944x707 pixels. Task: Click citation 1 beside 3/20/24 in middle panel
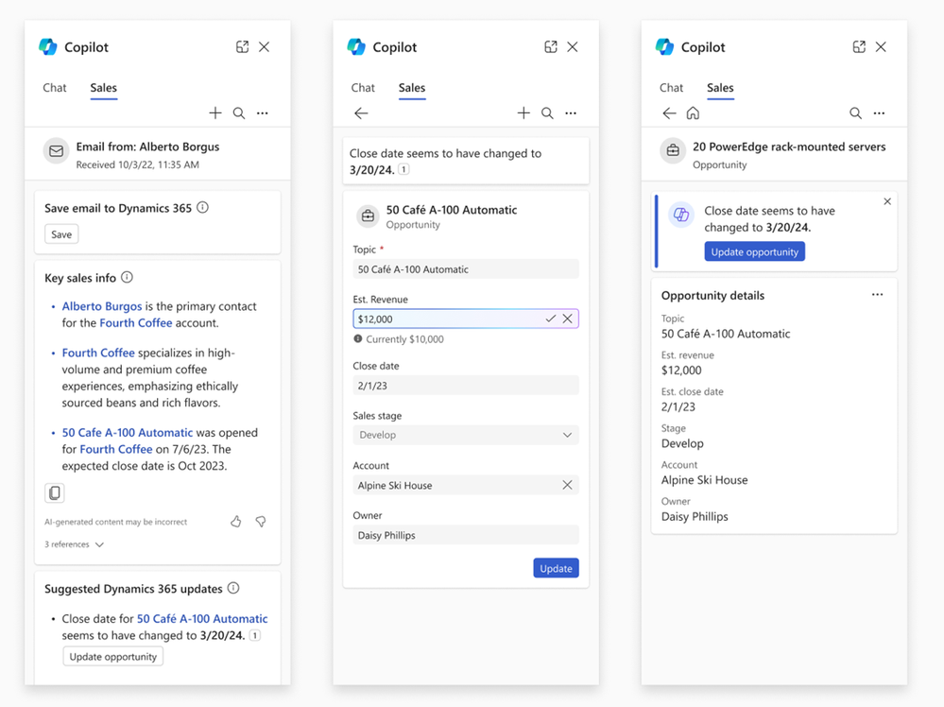tap(404, 170)
